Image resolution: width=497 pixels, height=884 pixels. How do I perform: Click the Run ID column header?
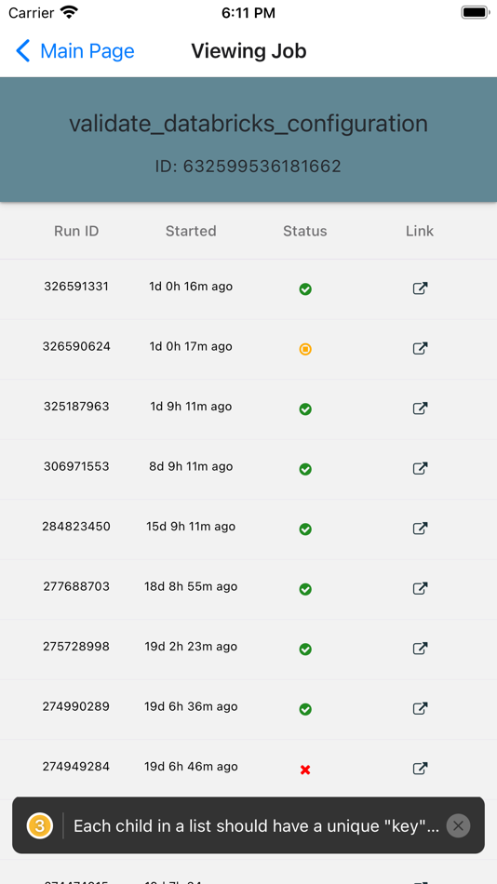tap(76, 231)
